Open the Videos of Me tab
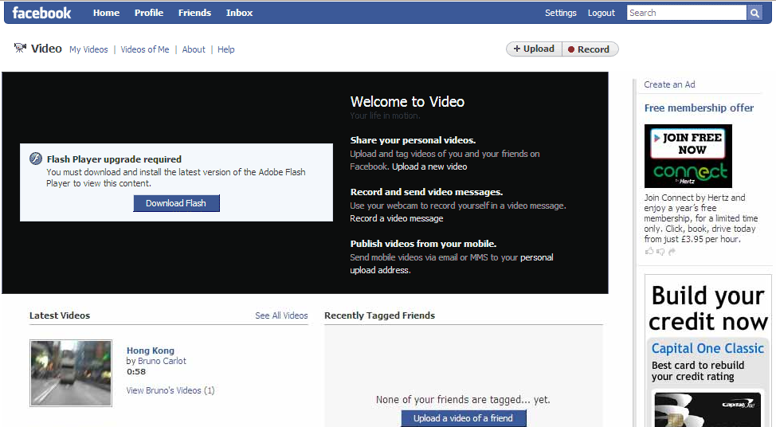 [x=145, y=49]
